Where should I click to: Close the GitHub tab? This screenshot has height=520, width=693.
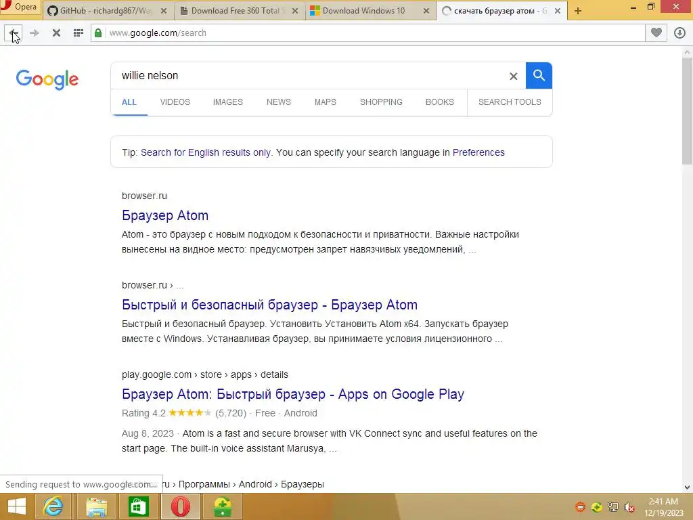[164, 11]
